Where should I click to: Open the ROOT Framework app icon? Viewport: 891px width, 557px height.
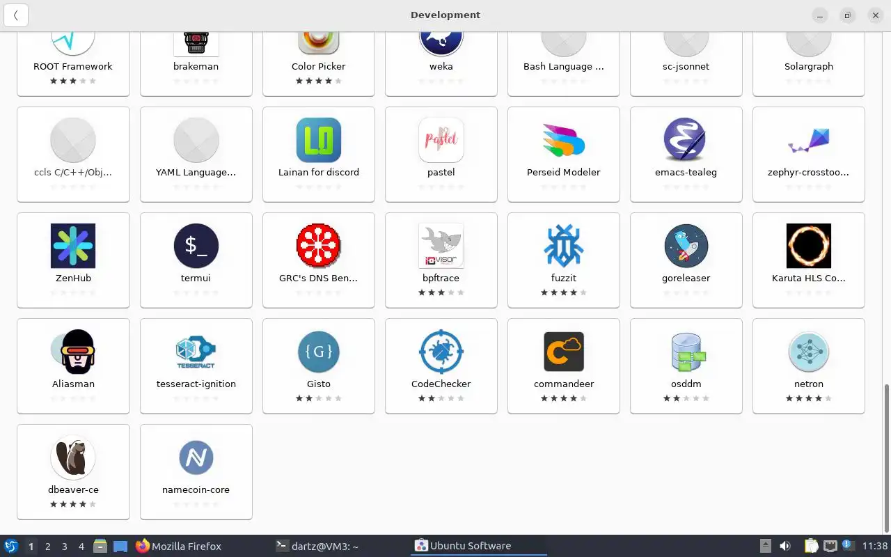click(x=73, y=42)
